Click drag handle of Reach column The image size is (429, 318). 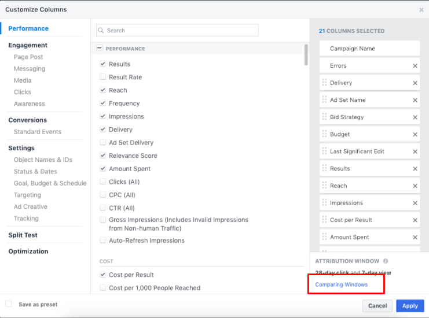click(x=324, y=185)
